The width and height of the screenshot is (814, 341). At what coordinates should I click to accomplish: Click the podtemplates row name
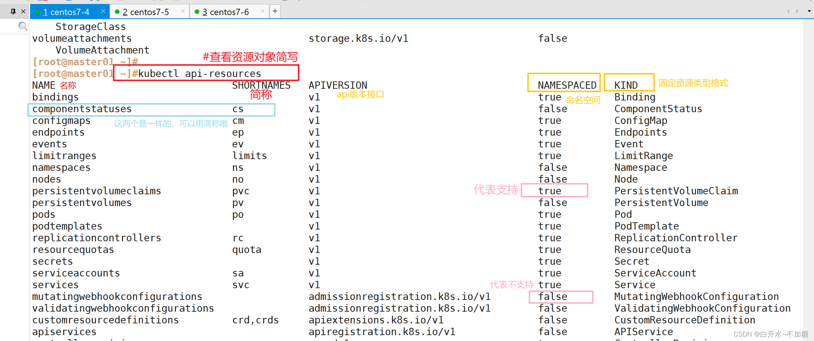point(67,226)
